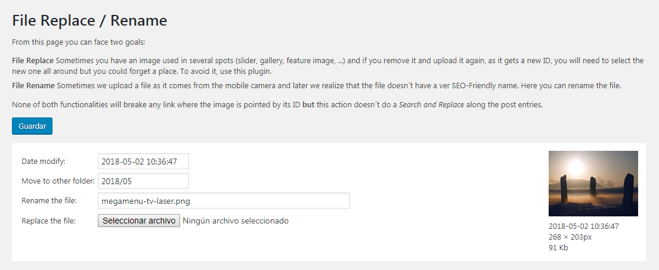Click the Move to other folder field

[x=143, y=181]
